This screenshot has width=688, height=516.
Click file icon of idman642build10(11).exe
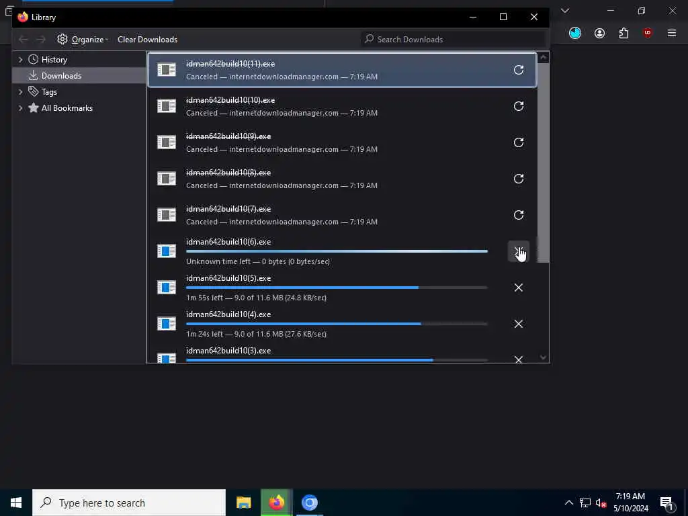tap(167, 70)
